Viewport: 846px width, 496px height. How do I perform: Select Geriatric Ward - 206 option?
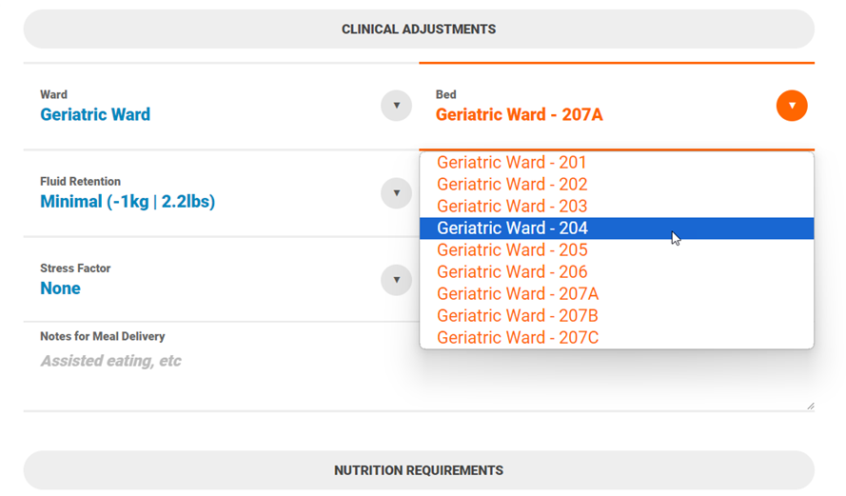point(512,272)
